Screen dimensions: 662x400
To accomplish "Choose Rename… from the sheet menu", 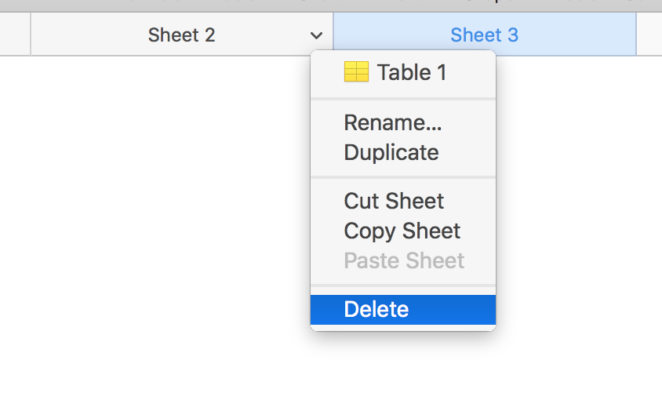I will (x=393, y=123).
